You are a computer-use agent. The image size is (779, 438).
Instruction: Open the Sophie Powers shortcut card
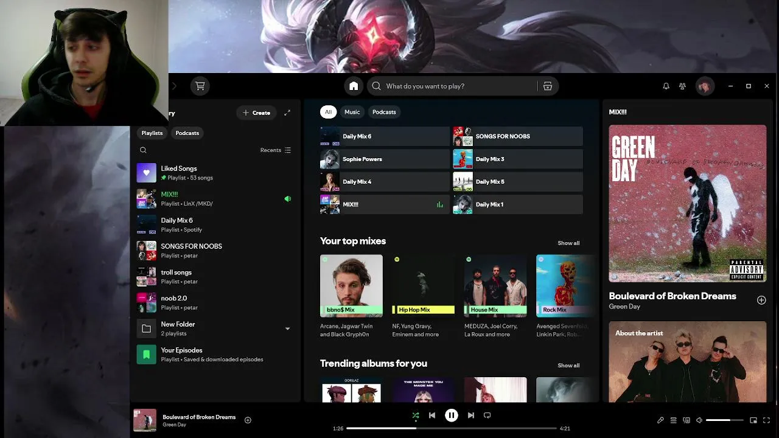385,159
